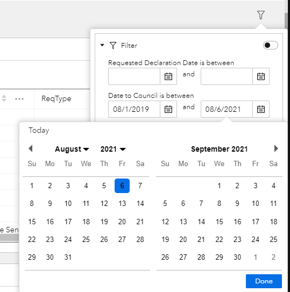The image size is (290, 292).
Task: Open calendar for Requested Declaration end date
Action: pos(261,76)
